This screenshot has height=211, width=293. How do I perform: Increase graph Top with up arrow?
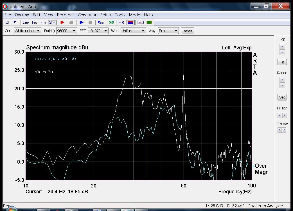282,47
